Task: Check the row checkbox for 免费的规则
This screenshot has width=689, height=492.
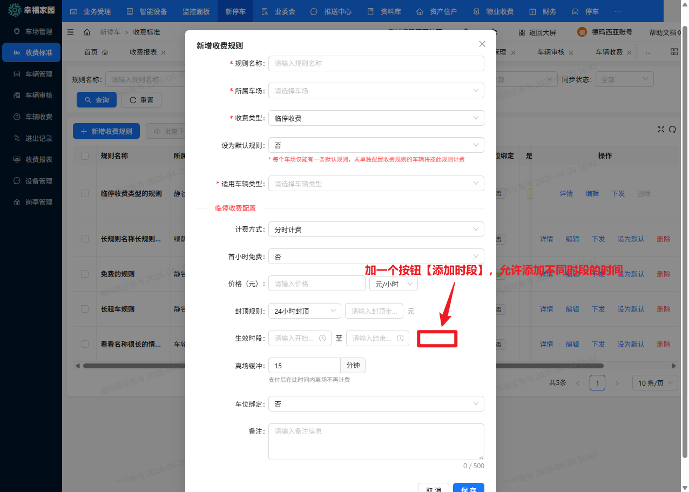Action: [x=85, y=274]
